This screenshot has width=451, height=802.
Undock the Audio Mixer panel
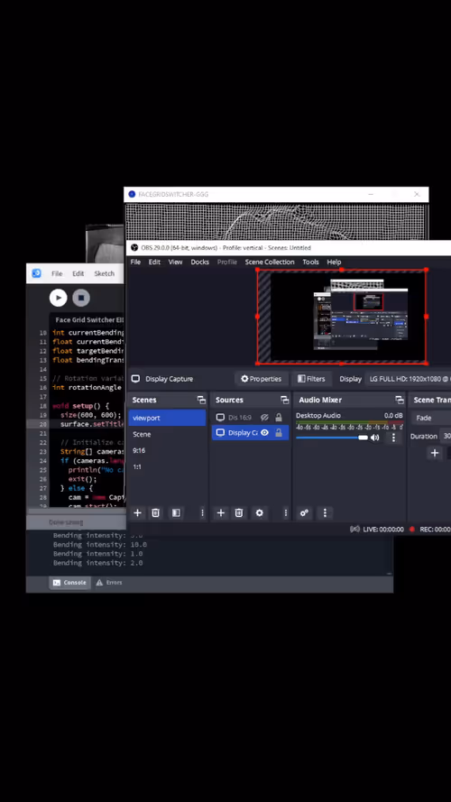400,400
